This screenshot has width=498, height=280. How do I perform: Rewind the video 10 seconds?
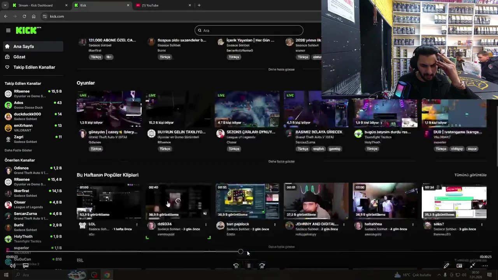click(236, 266)
